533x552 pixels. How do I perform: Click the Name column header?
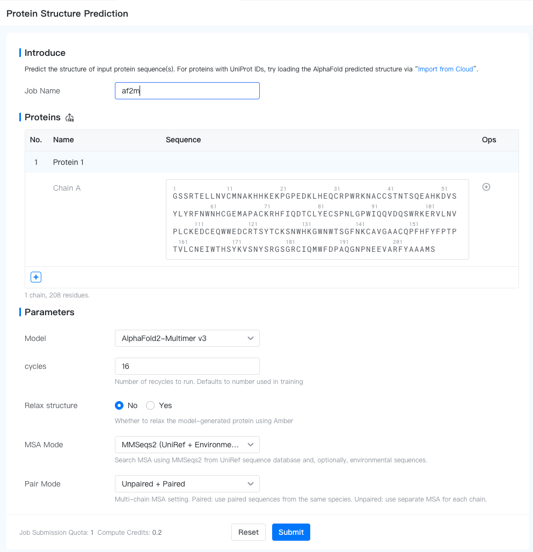click(63, 140)
